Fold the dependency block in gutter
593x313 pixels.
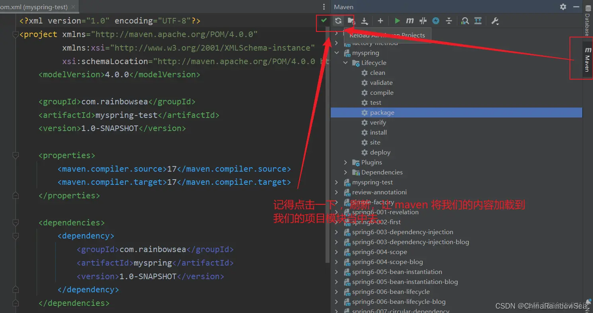[16, 236]
